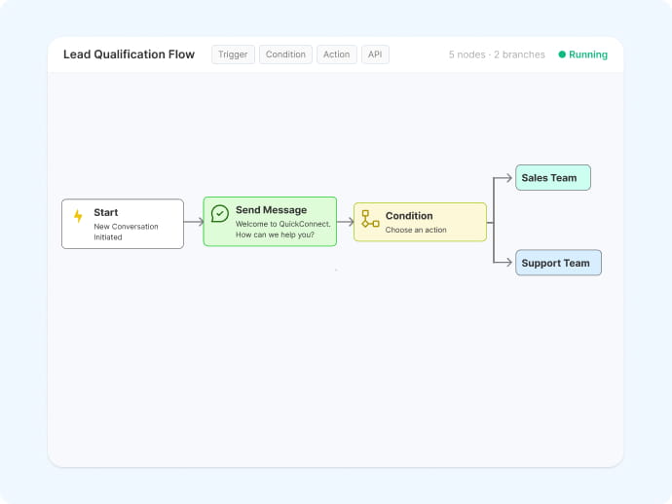Select the Trigger chip in the header
Screen dimensions: 672x504
[233, 54]
